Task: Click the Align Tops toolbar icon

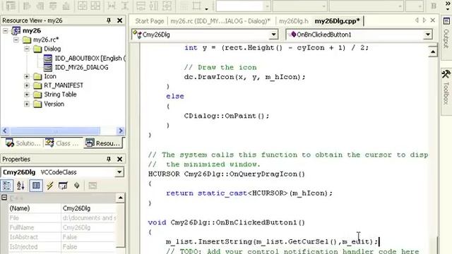Action: (x=53, y=6)
